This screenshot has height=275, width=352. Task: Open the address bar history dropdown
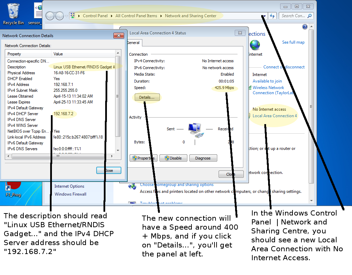(264, 16)
